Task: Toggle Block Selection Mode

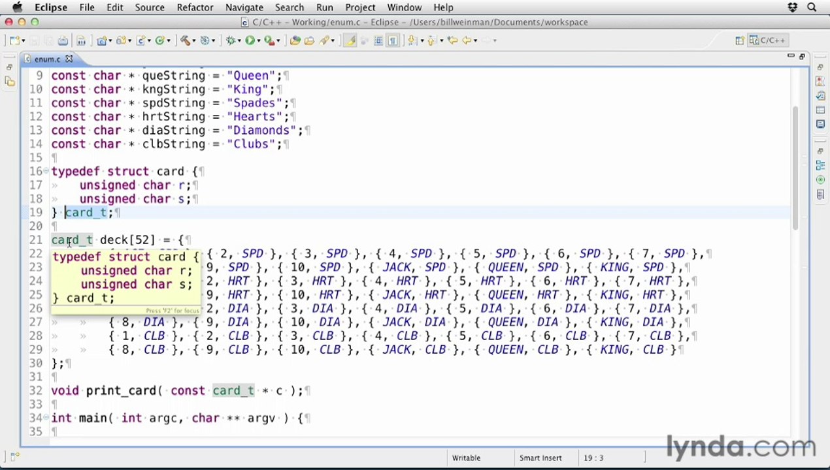Action: (x=378, y=40)
